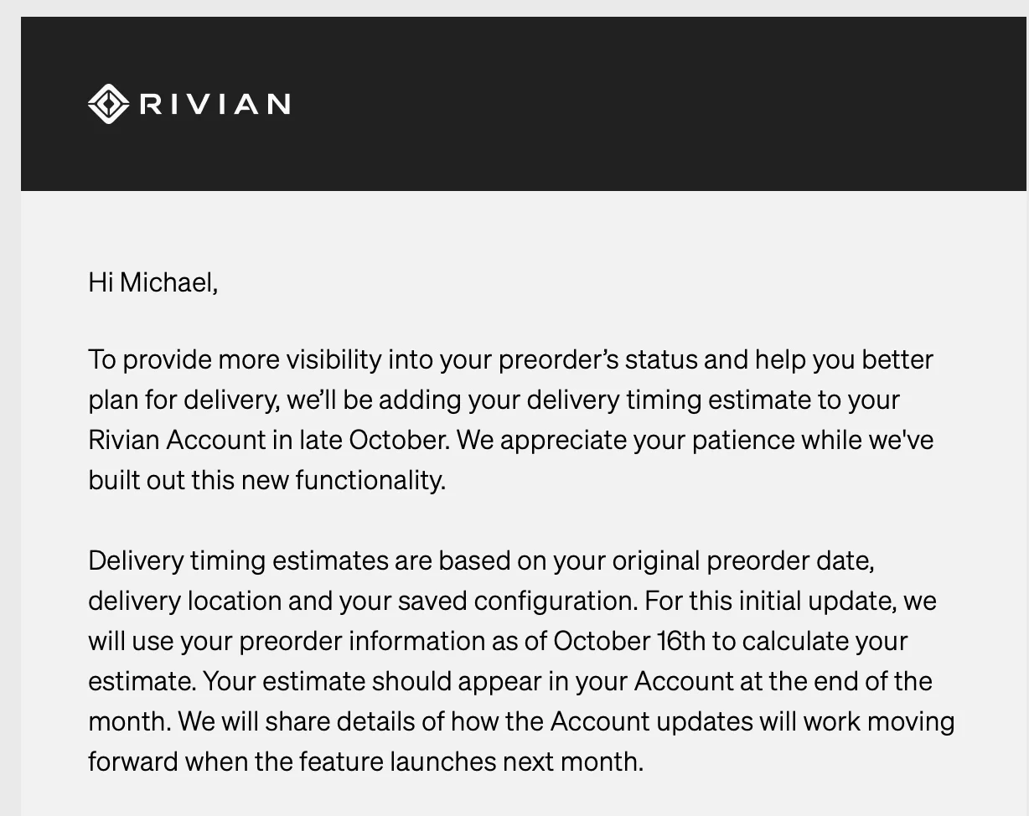The width and height of the screenshot is (1029, 816).
Task: Click the "plan for delivery" phrase
Action: 183,400
